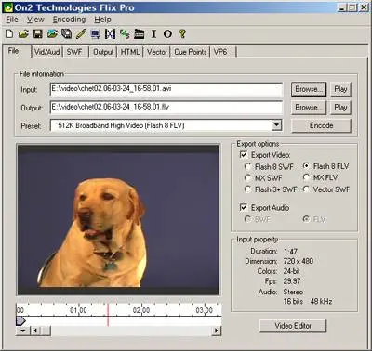This screenshot has width=372, height=351.
Task: Uncheck the Export Video checkbox
Action: pyautogui.click(x=244, y=154)
